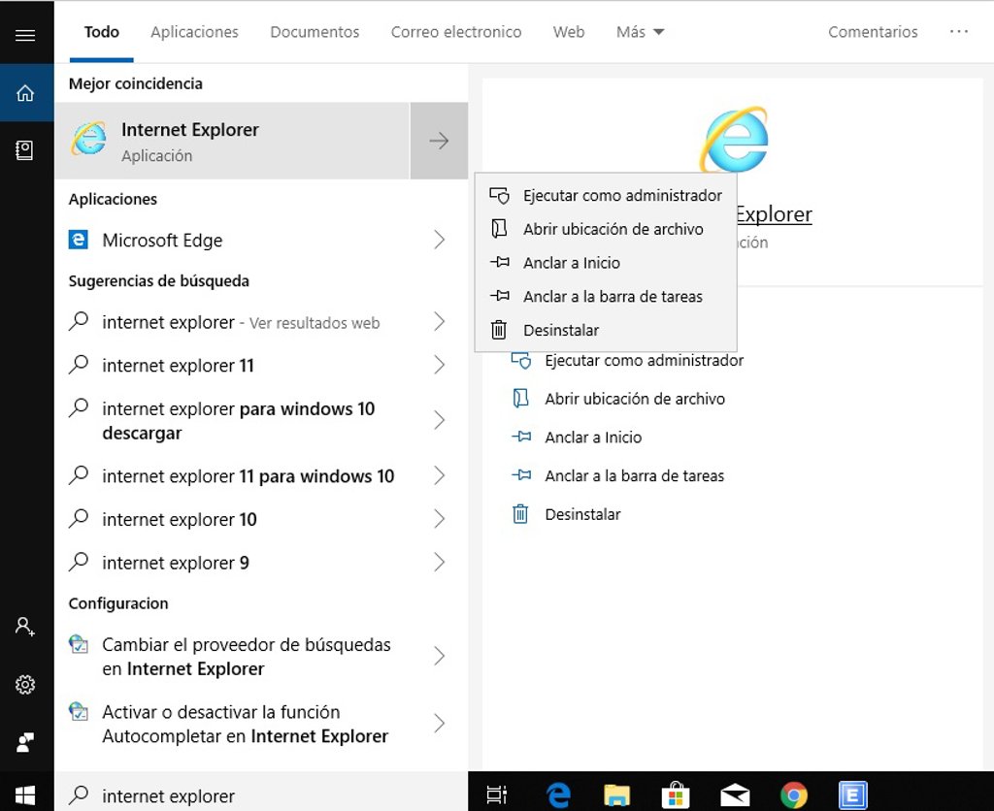Choose 'Abrir ubicación de archivo' in the context menu
This screenshot has width=994, height=811.
[606, 229]
